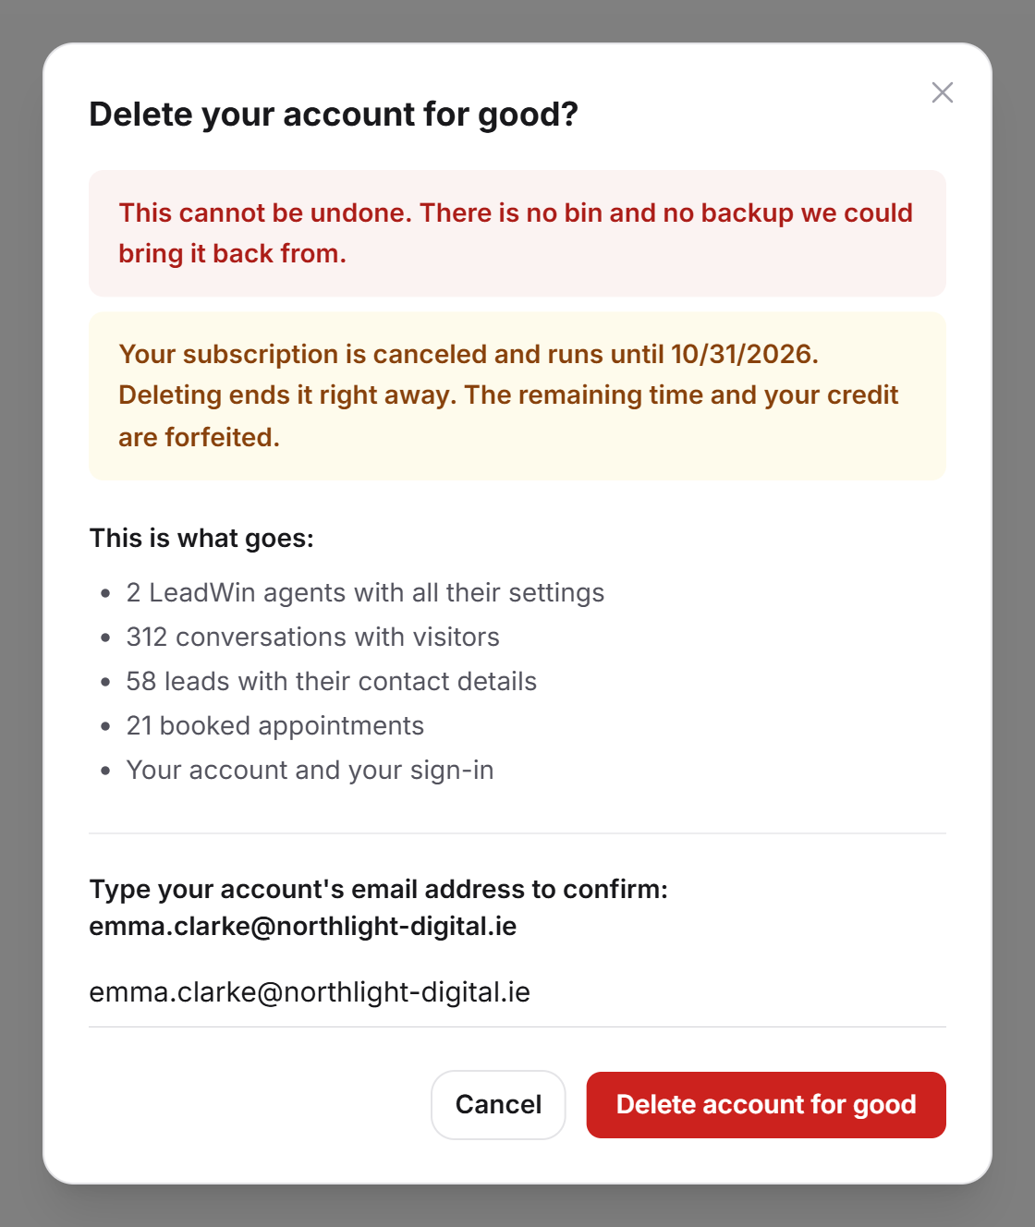Click the 10/31/2026 date in the notice

(745, 354)
